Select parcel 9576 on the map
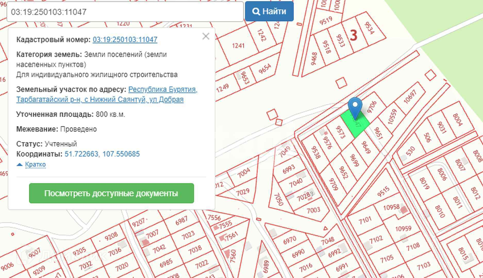This screenshot has width=483, height=278. point(327,142)
